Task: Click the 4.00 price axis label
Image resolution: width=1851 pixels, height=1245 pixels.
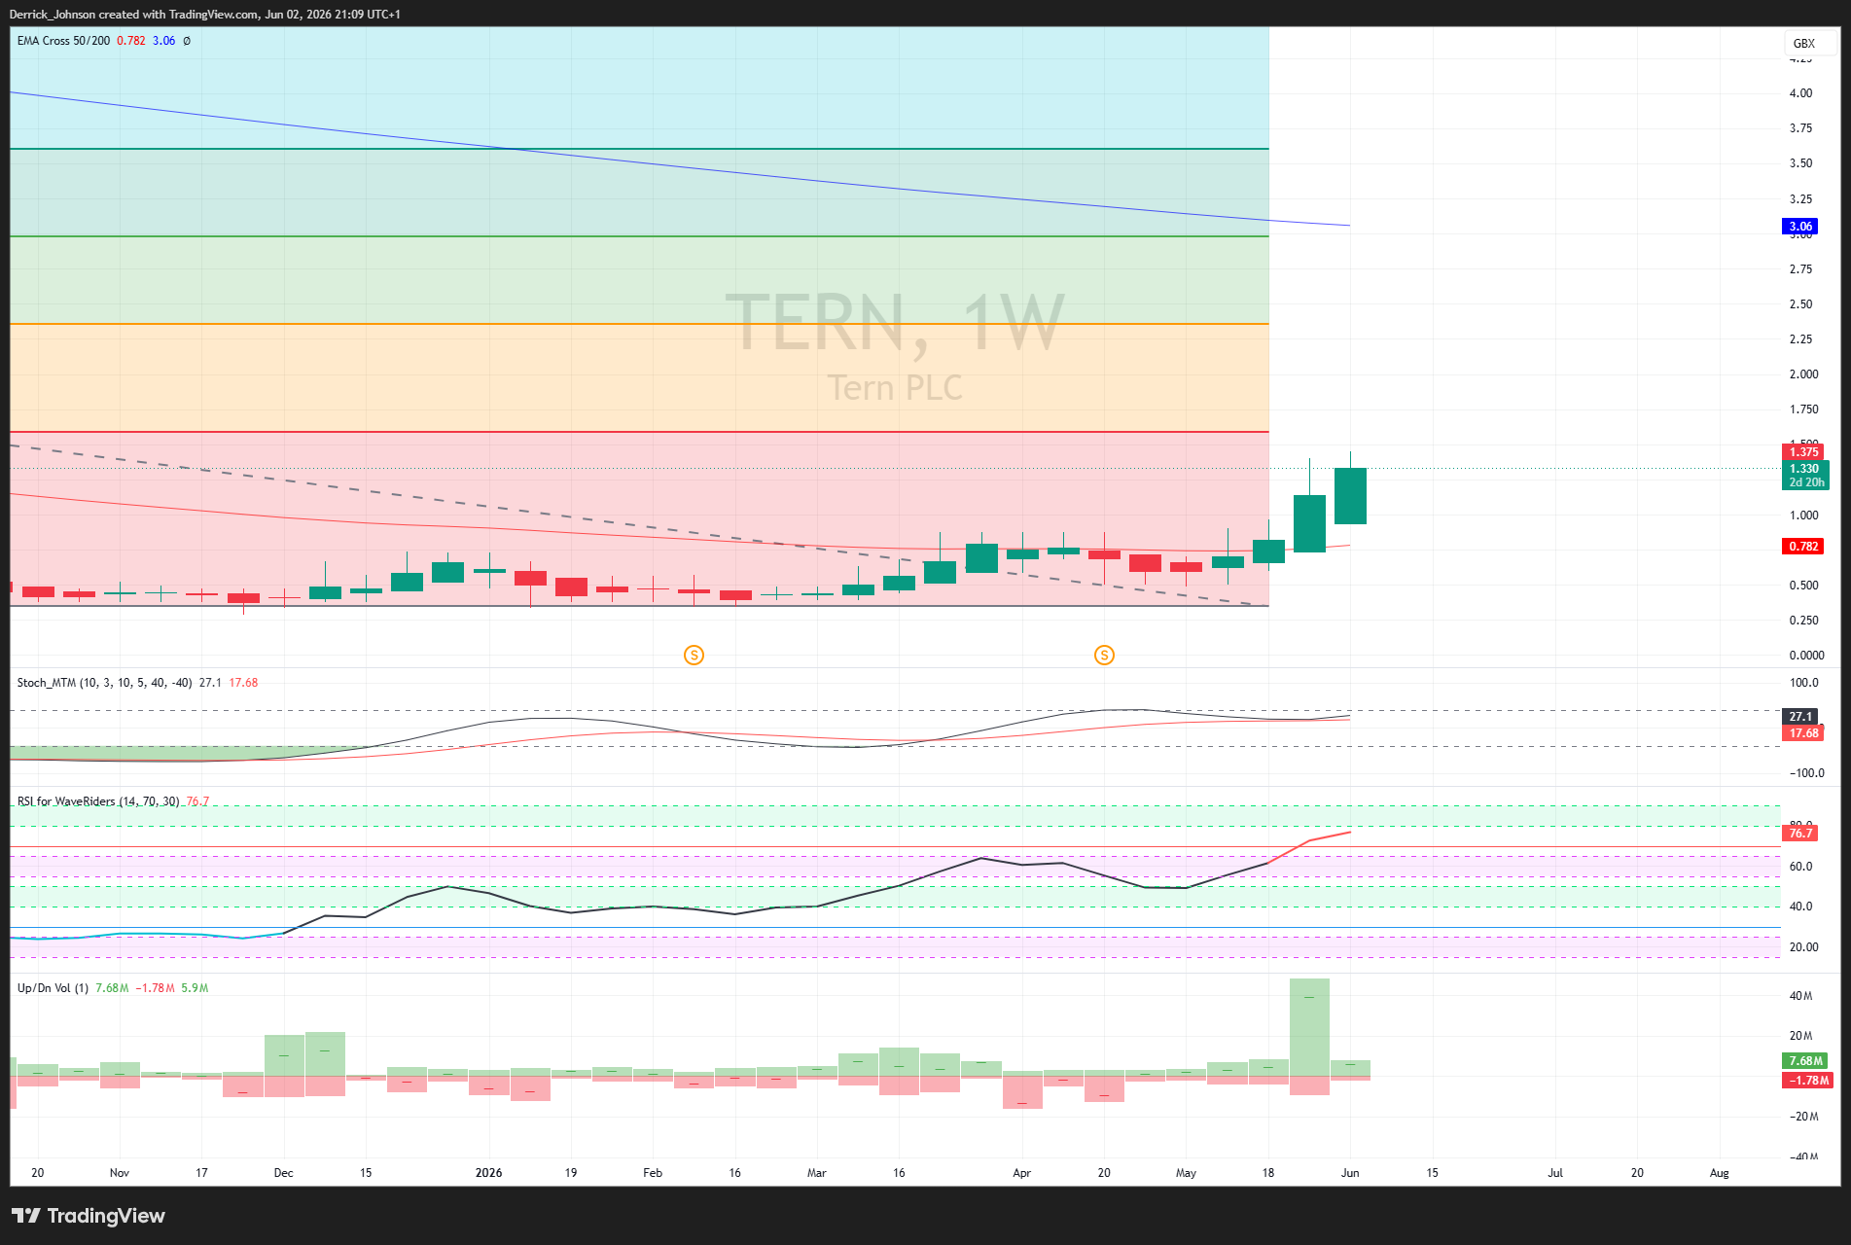Action: pos(1801,93)
